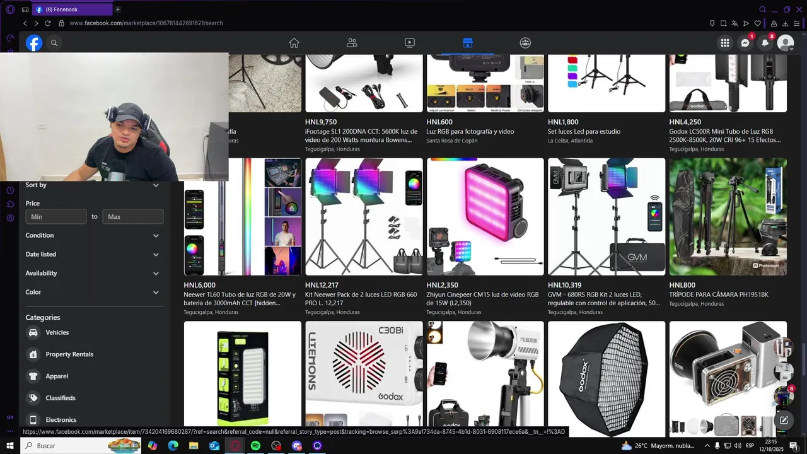Image resolution: width=807 pixels, height=454 pixels.
Task: Open File Explorer from the taskbar
Action: [x=194, y=446]
